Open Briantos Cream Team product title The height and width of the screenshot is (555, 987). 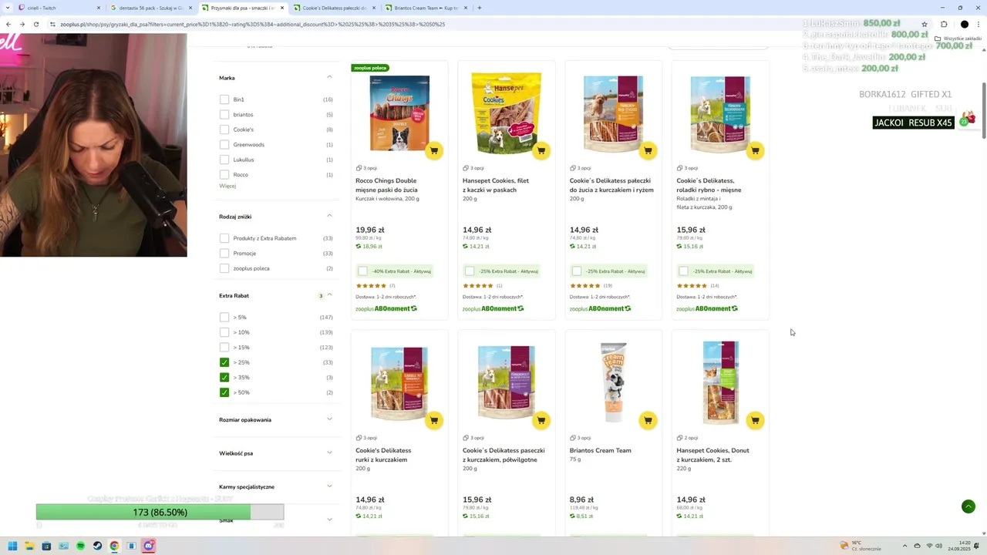(x=601, y=450)
